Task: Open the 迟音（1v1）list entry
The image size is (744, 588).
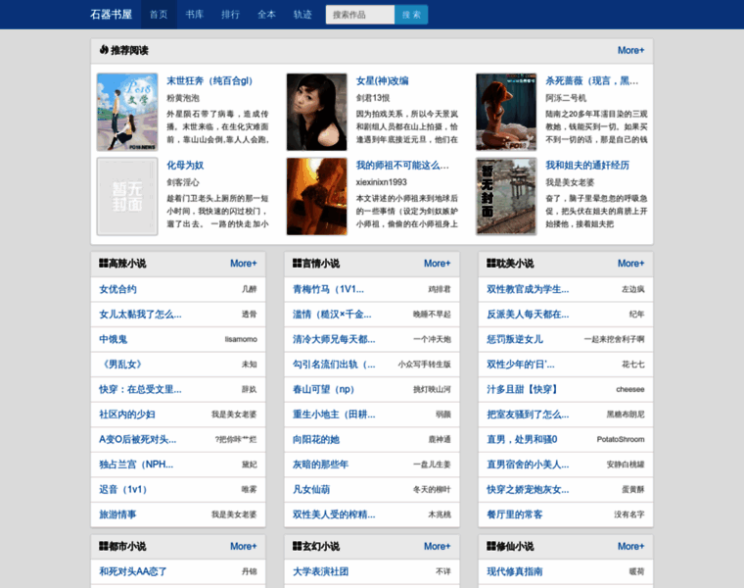Action: tap(124, 489)
